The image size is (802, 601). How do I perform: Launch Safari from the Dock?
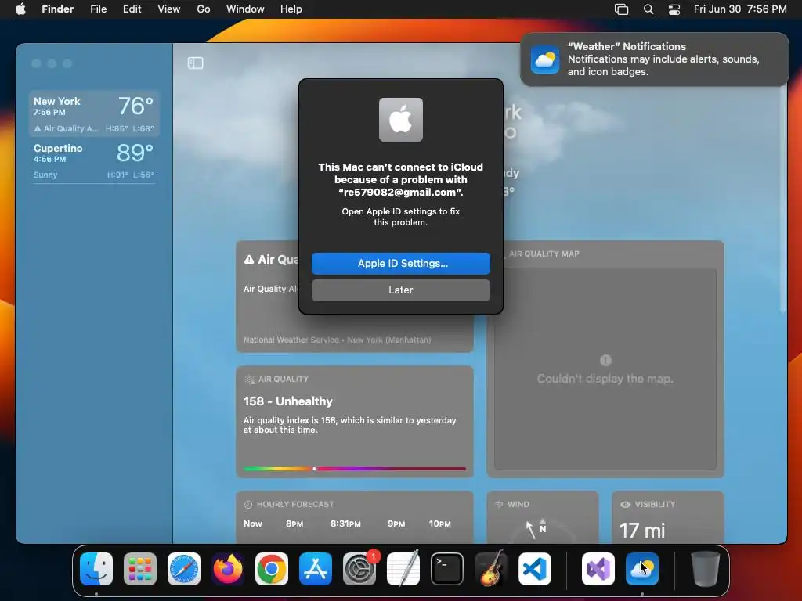184,569
